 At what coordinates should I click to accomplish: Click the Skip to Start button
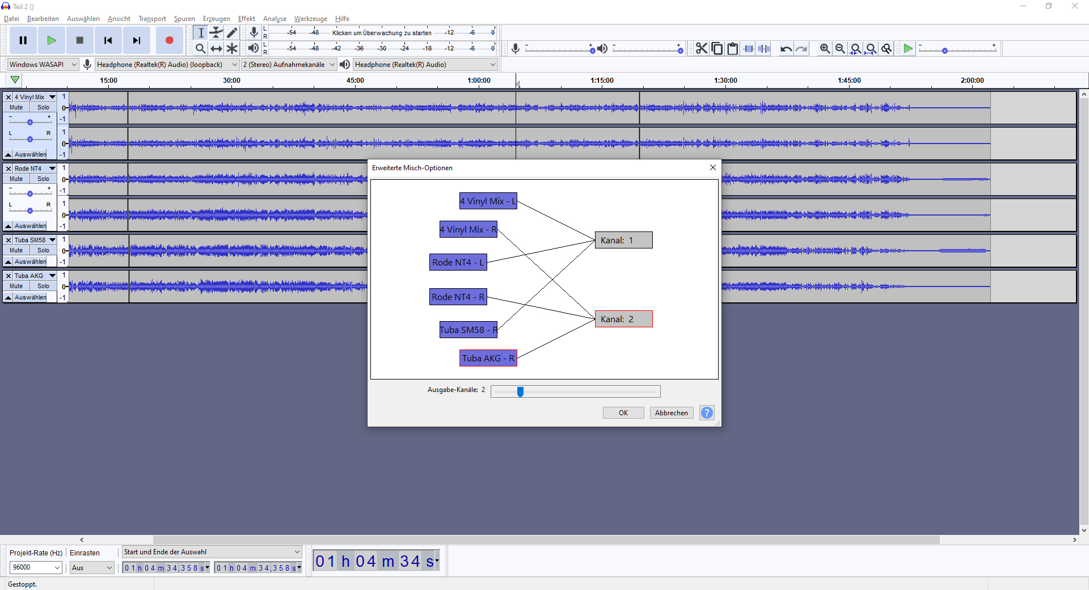(108, 40)
